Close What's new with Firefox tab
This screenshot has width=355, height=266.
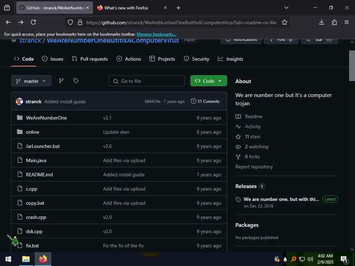tap(165, 8)
